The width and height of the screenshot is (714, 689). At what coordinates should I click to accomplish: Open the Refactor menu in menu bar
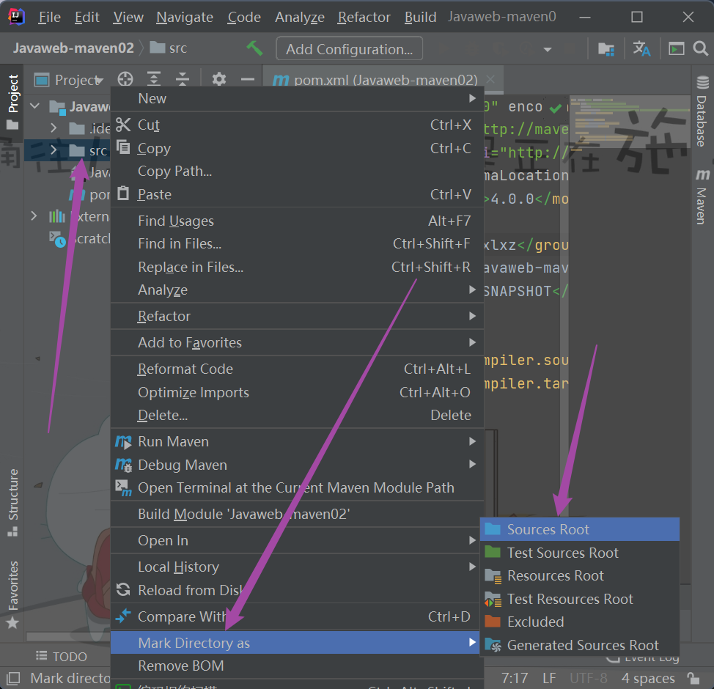[364, 17]
